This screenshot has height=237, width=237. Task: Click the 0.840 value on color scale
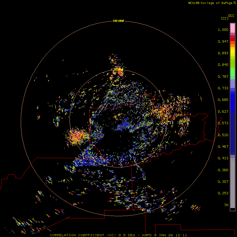click(x=223, y=65)
